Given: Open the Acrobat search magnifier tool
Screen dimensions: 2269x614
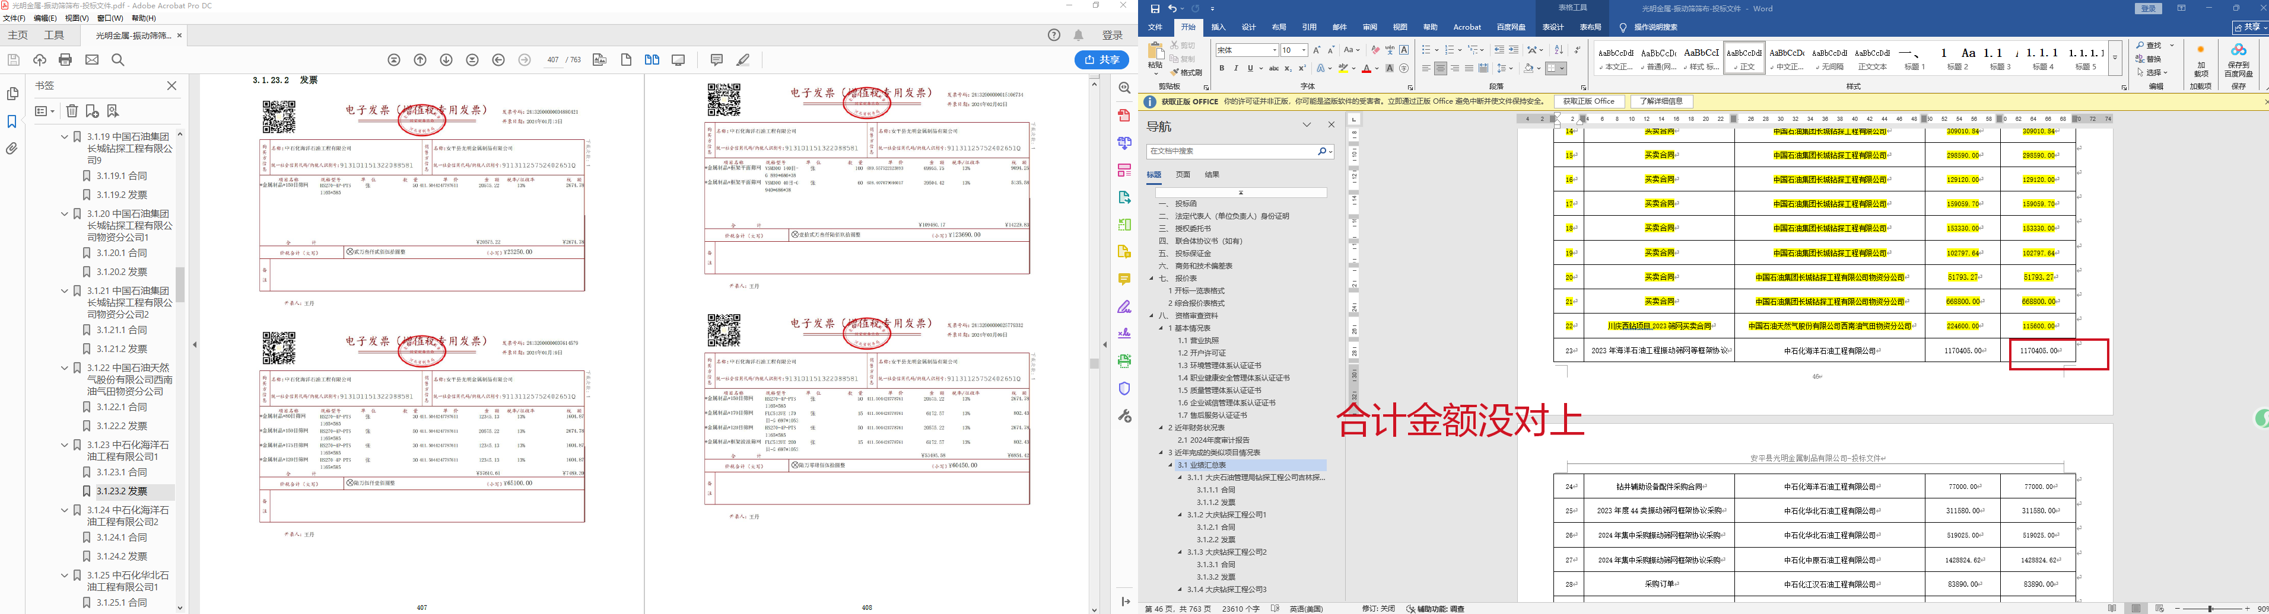Looking at the screenshot, I should click(118, 60).
